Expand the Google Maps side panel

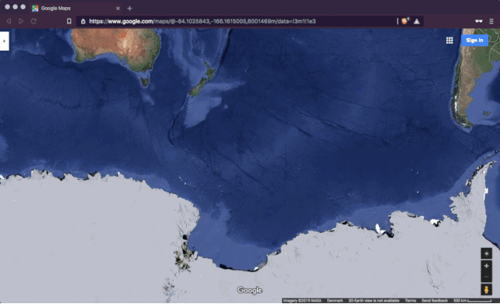tap(4, 41)
